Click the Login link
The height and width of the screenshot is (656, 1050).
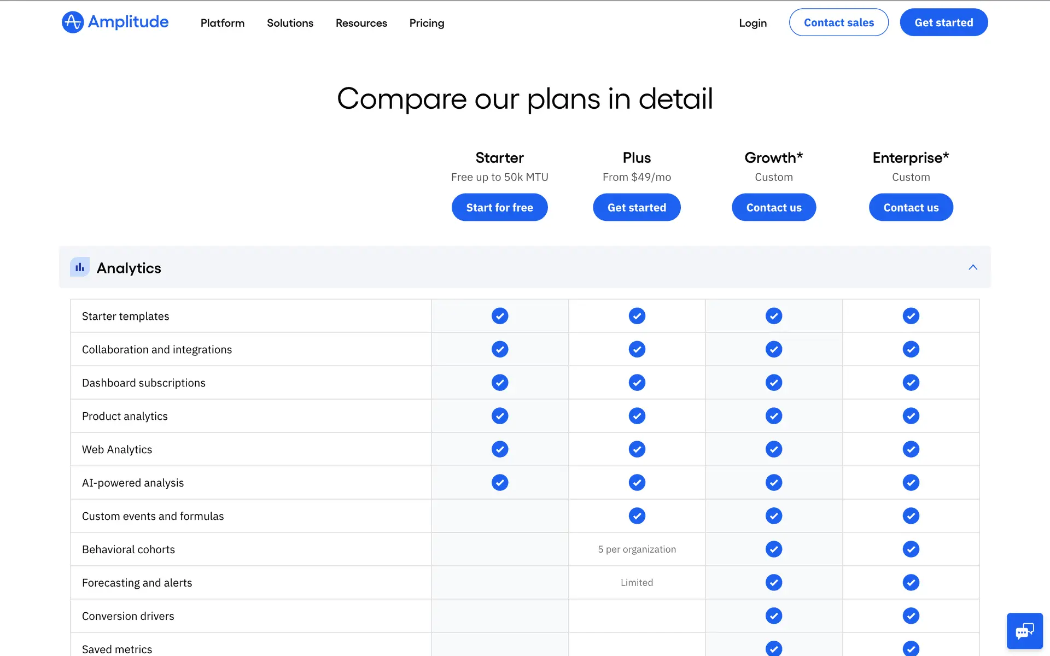[752, 23]
